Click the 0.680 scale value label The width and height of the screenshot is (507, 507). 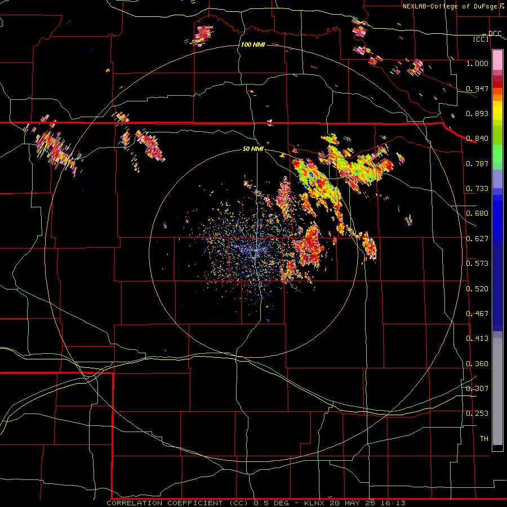coord(477,214)
